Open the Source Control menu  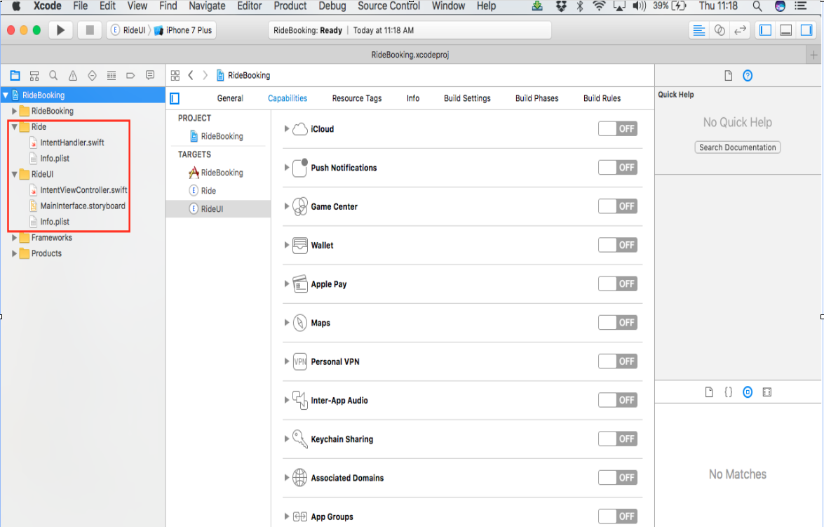coord(389,6)
